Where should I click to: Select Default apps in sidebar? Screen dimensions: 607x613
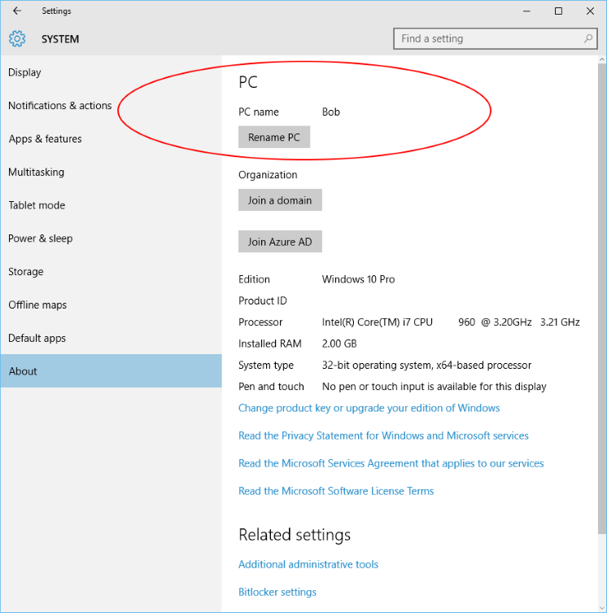click(37, 339)
